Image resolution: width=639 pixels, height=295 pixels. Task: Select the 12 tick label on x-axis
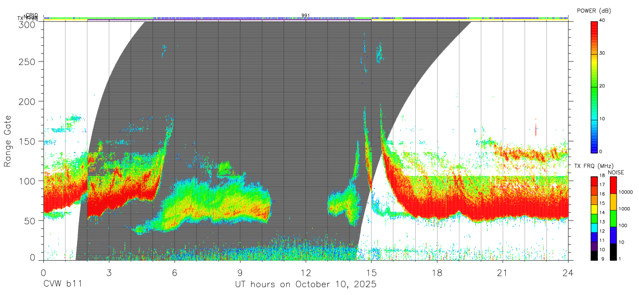point(305,273)
